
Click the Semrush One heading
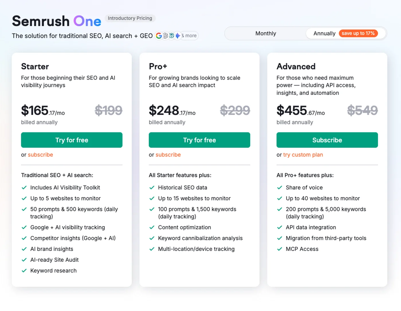click(x=56, y=21)
